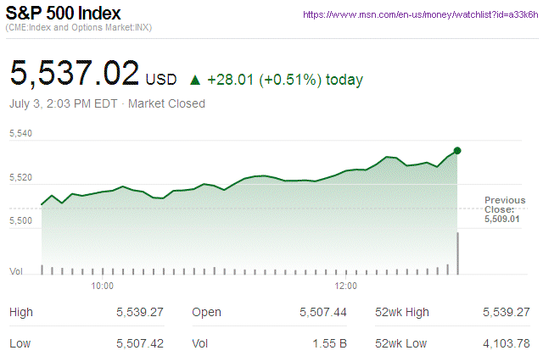Screen dimensions: 543x356
Task: Open the msn.com watchlist URL link
Action: (420, 15)
